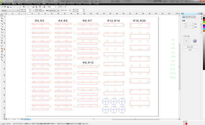Check the top-center anchor point box
This screenshot has width=205, height=125.
(187, 39)
